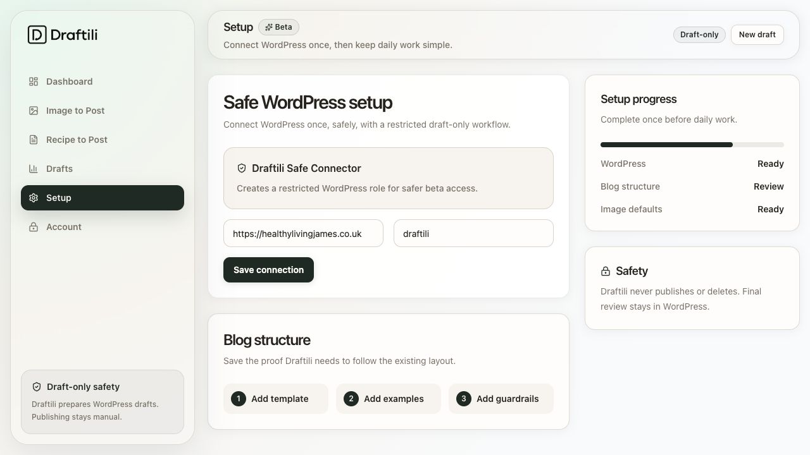Image resolution: width=810 pixels, height=455 pixels.
Task: Click the Setup title in header bar
Action: [238, 27]
